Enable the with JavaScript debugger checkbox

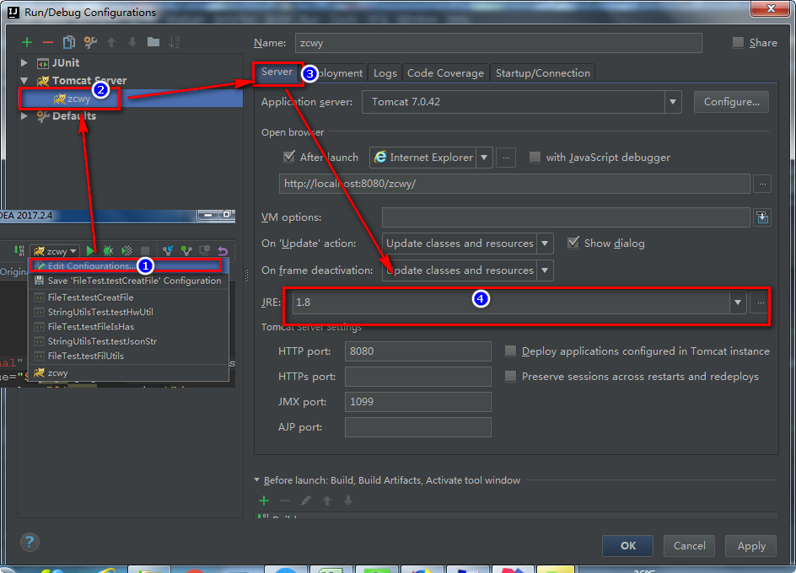coord(534,158)
